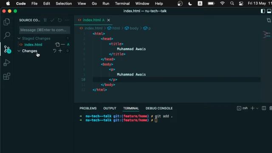272x153 pixels.
Task: Open the Apple menu
Action: (8, 3)
